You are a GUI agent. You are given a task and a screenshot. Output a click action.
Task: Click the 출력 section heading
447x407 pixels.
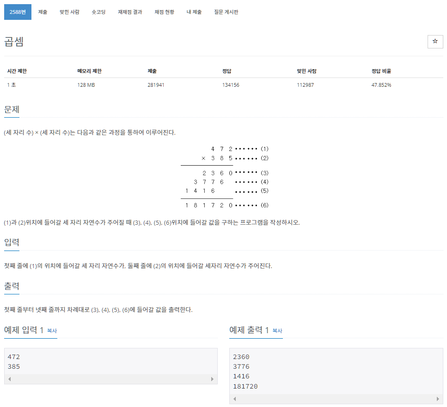[x=12, y=286]
